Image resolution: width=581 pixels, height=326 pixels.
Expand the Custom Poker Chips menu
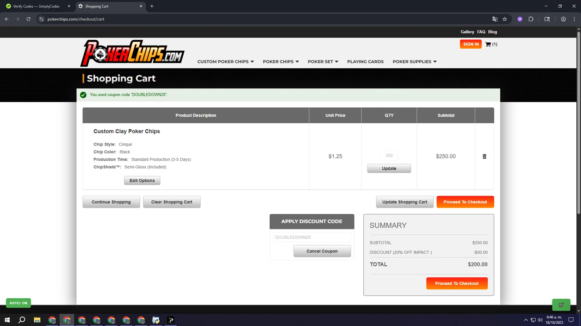[x=225, y=62]
